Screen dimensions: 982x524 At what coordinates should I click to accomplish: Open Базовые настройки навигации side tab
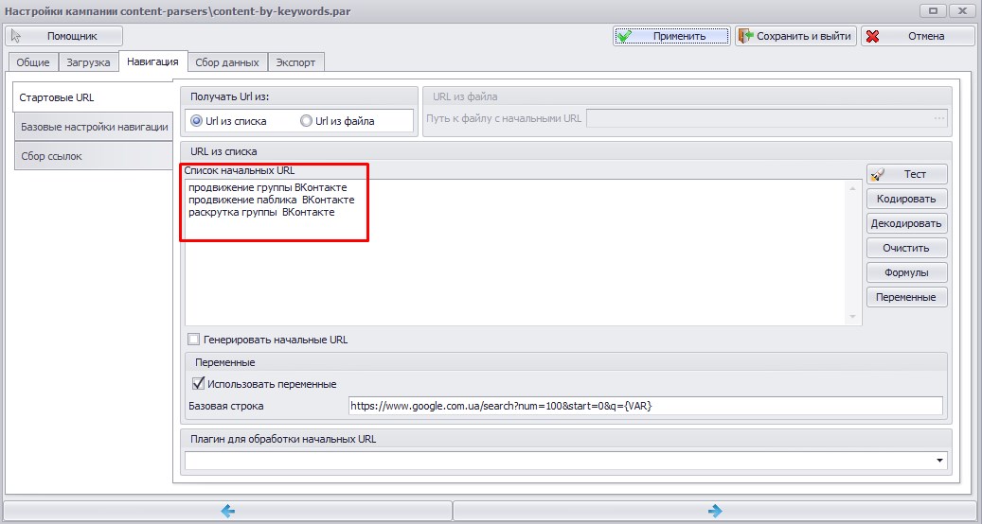[x=94, y=127]
